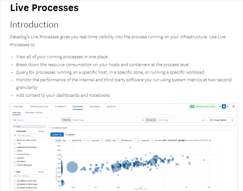
Task: Switch to the Serverless tab
Action: [95, 107]
